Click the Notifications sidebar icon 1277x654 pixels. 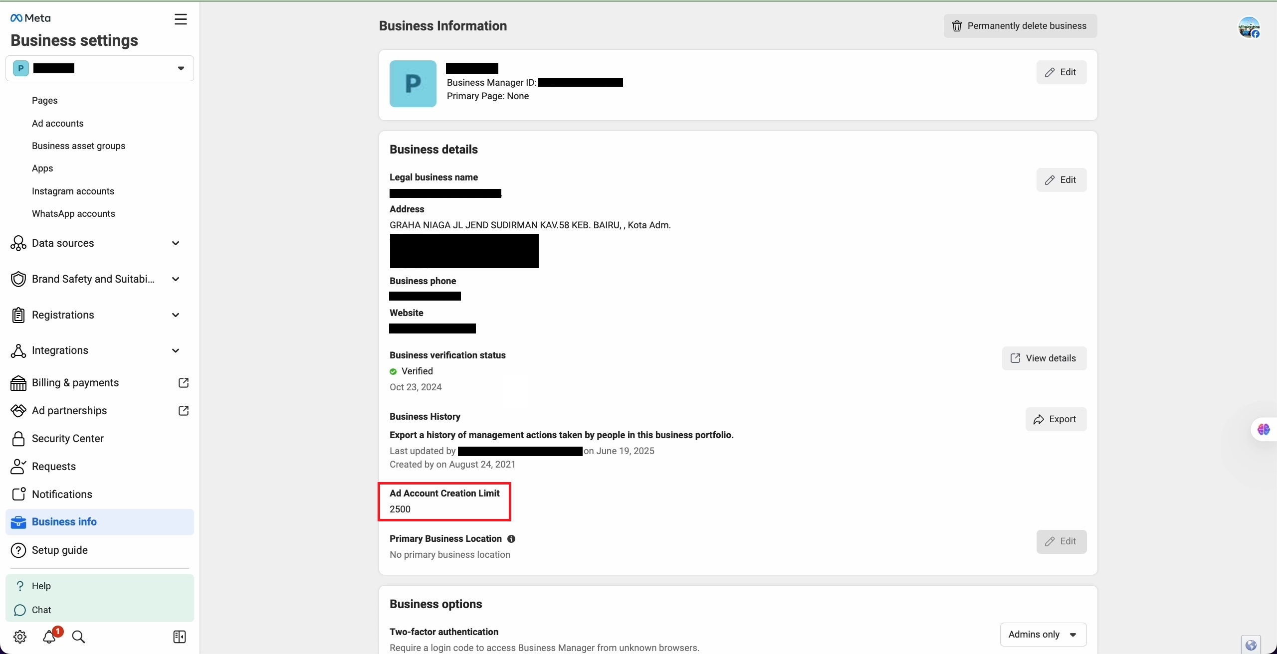point(18,494)
